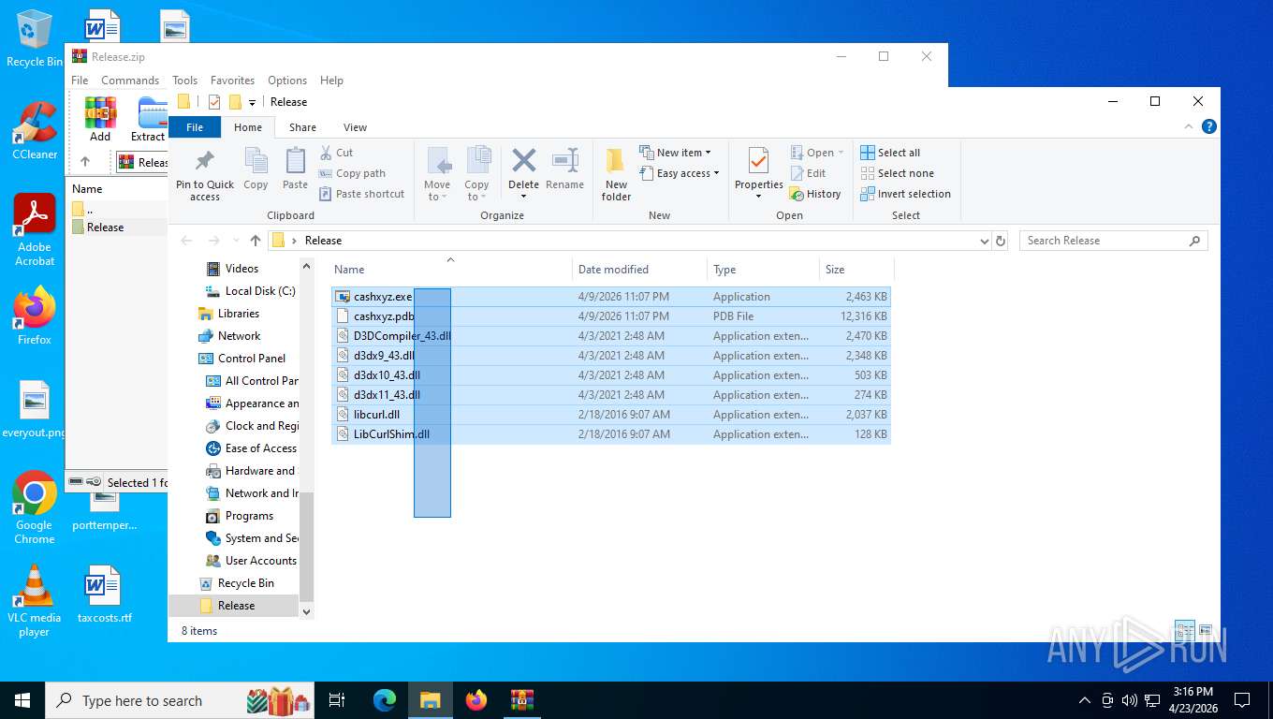Pin the selection to Quick access

coord(205,174)
